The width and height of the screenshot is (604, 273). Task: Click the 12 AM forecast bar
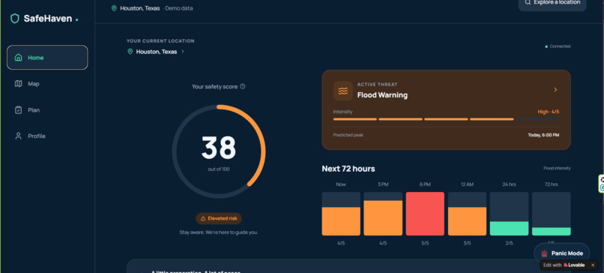coord(467,214)
